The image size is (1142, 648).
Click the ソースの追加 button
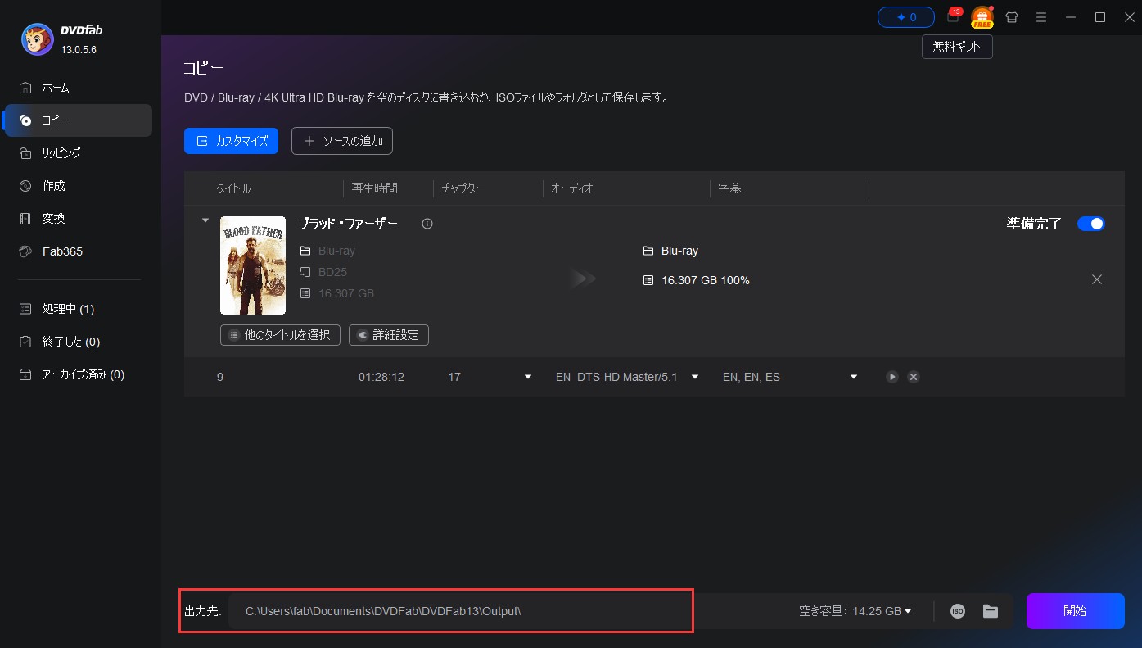(x=342, y=141)
